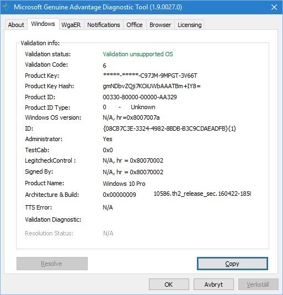Select the partial product key value
The image size is (283, 295).
(150, 76)
